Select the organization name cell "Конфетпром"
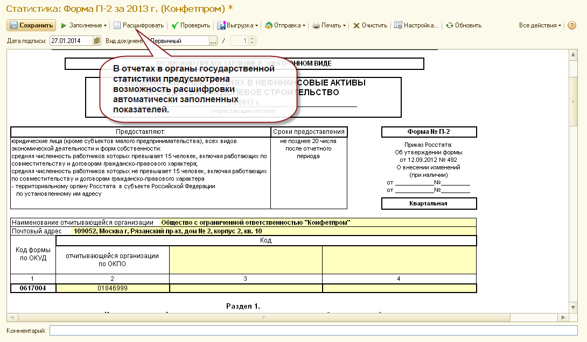This screenshot has width=587, height=342. click(318, 223)
